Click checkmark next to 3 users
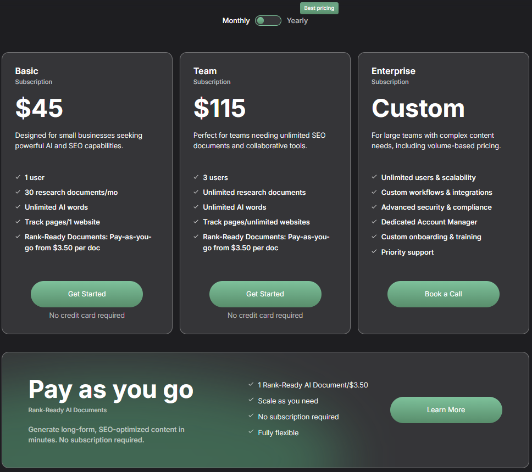 [196, 177]
